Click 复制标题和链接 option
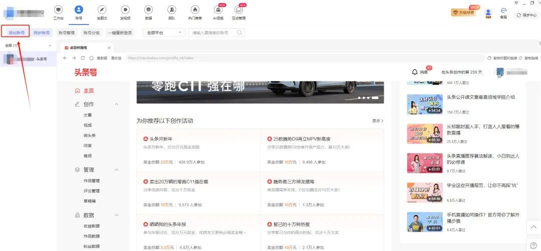 502,58
